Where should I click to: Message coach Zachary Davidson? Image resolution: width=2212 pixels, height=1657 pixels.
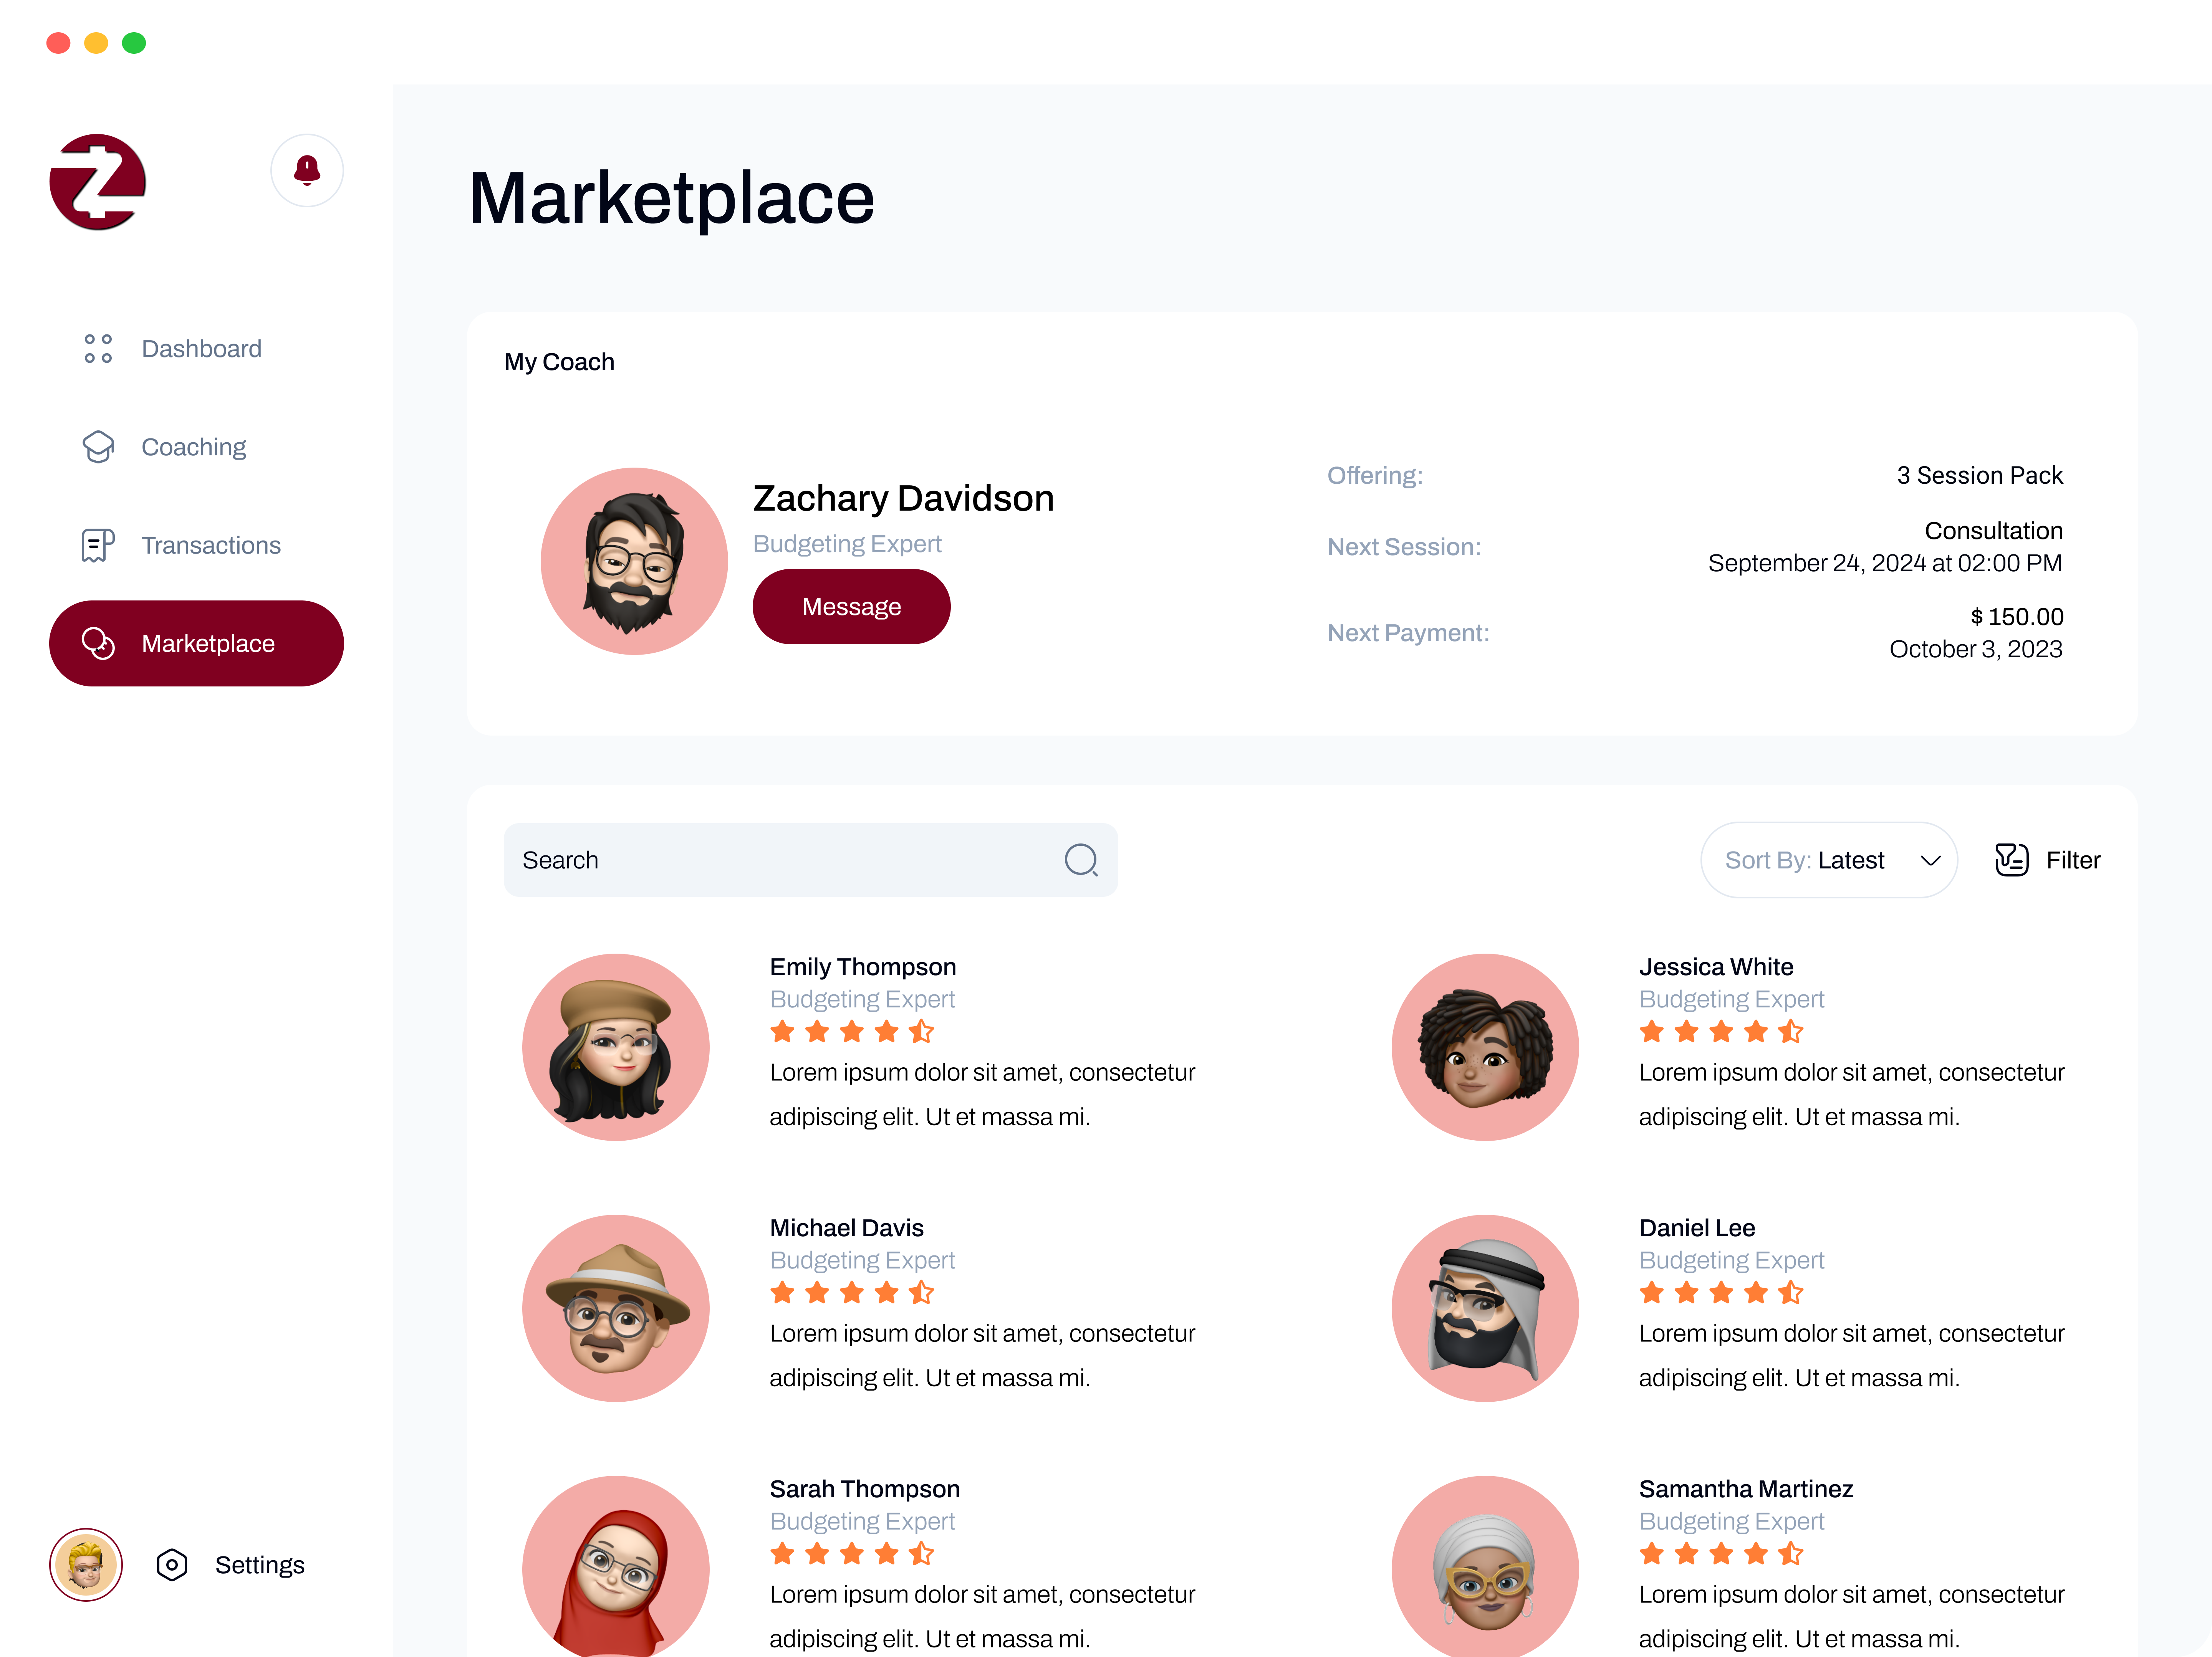pyautogui.click(x=851, y=607)
